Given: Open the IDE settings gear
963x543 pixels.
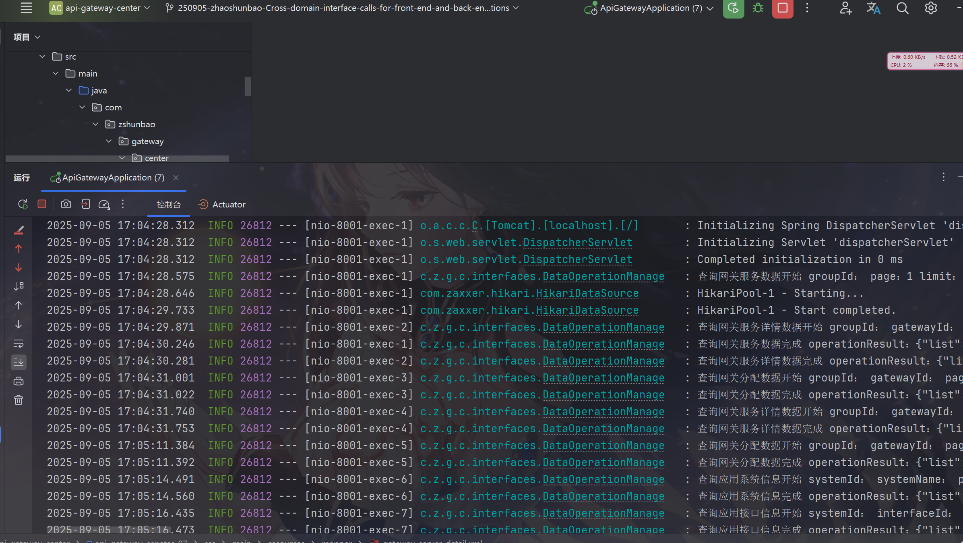Looking at the screenshot, I should pyautogui.click(x=930, y=8).
